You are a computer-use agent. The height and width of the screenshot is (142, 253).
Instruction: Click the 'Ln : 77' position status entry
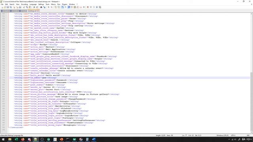[x=185, y=135]
